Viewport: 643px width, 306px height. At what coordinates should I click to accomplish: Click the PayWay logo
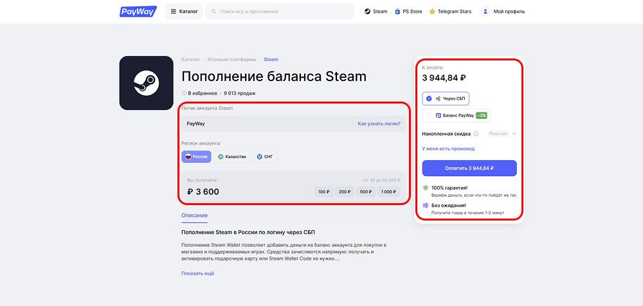138,12
